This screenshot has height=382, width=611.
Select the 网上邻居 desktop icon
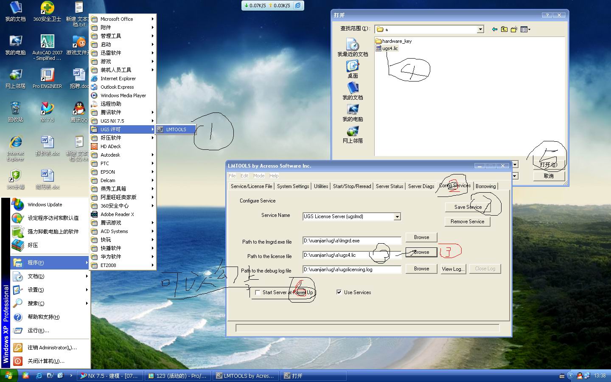click(x=15, y=79)
